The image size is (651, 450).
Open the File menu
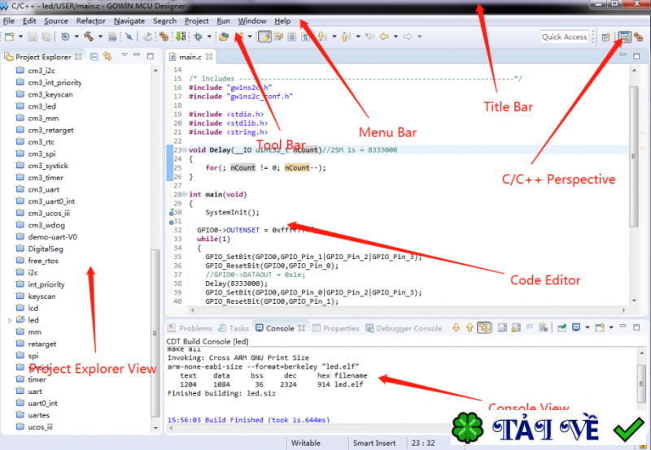[9, 21]
